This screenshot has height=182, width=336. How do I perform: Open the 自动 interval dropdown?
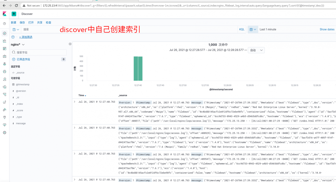click(x=256, y=50)
